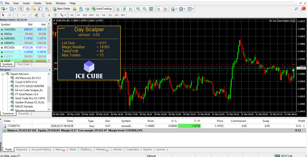
Task: Open the search magnifier icon
Action: click(296, 9)
